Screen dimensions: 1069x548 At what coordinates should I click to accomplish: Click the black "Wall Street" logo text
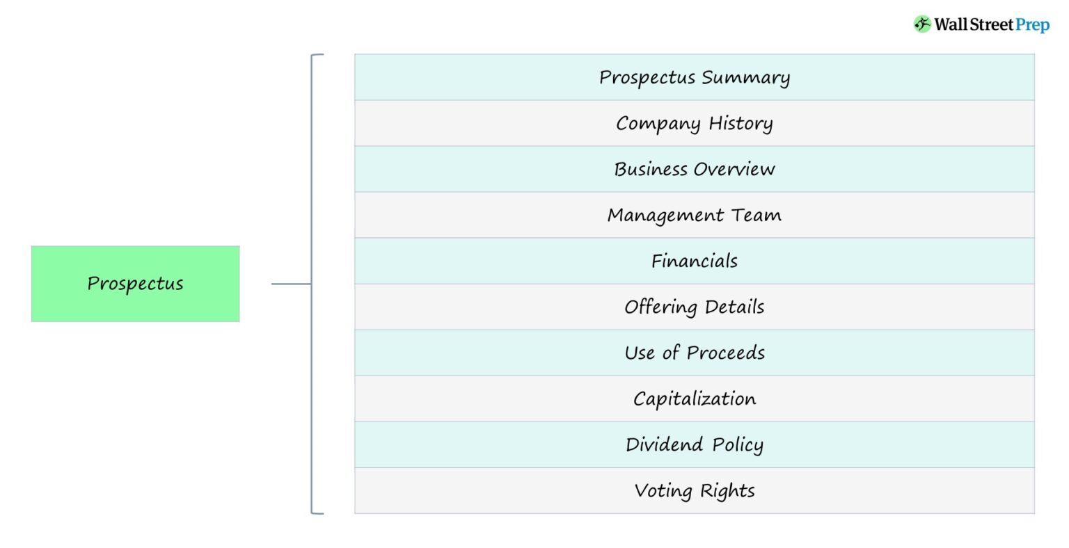pyautogui.click(x=974, y=25)
